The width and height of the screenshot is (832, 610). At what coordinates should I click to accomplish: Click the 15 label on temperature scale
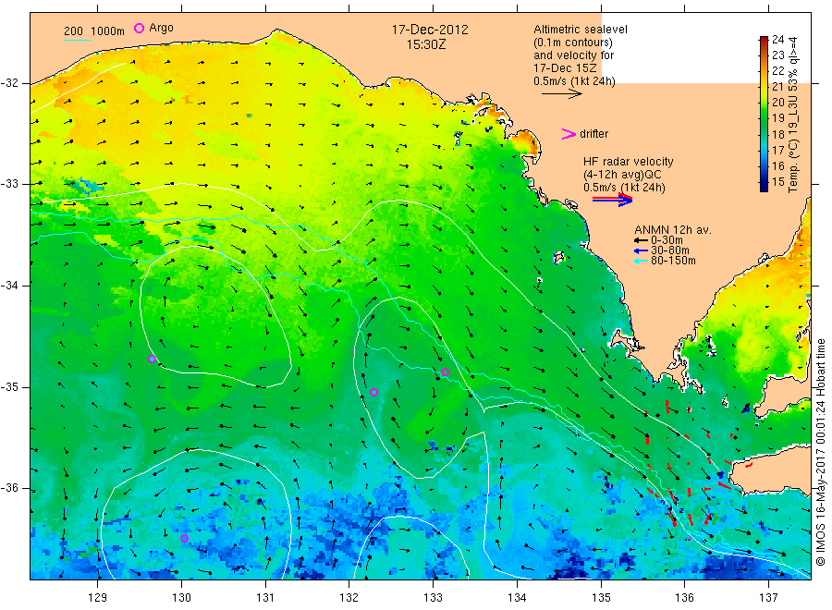[777, 182]
